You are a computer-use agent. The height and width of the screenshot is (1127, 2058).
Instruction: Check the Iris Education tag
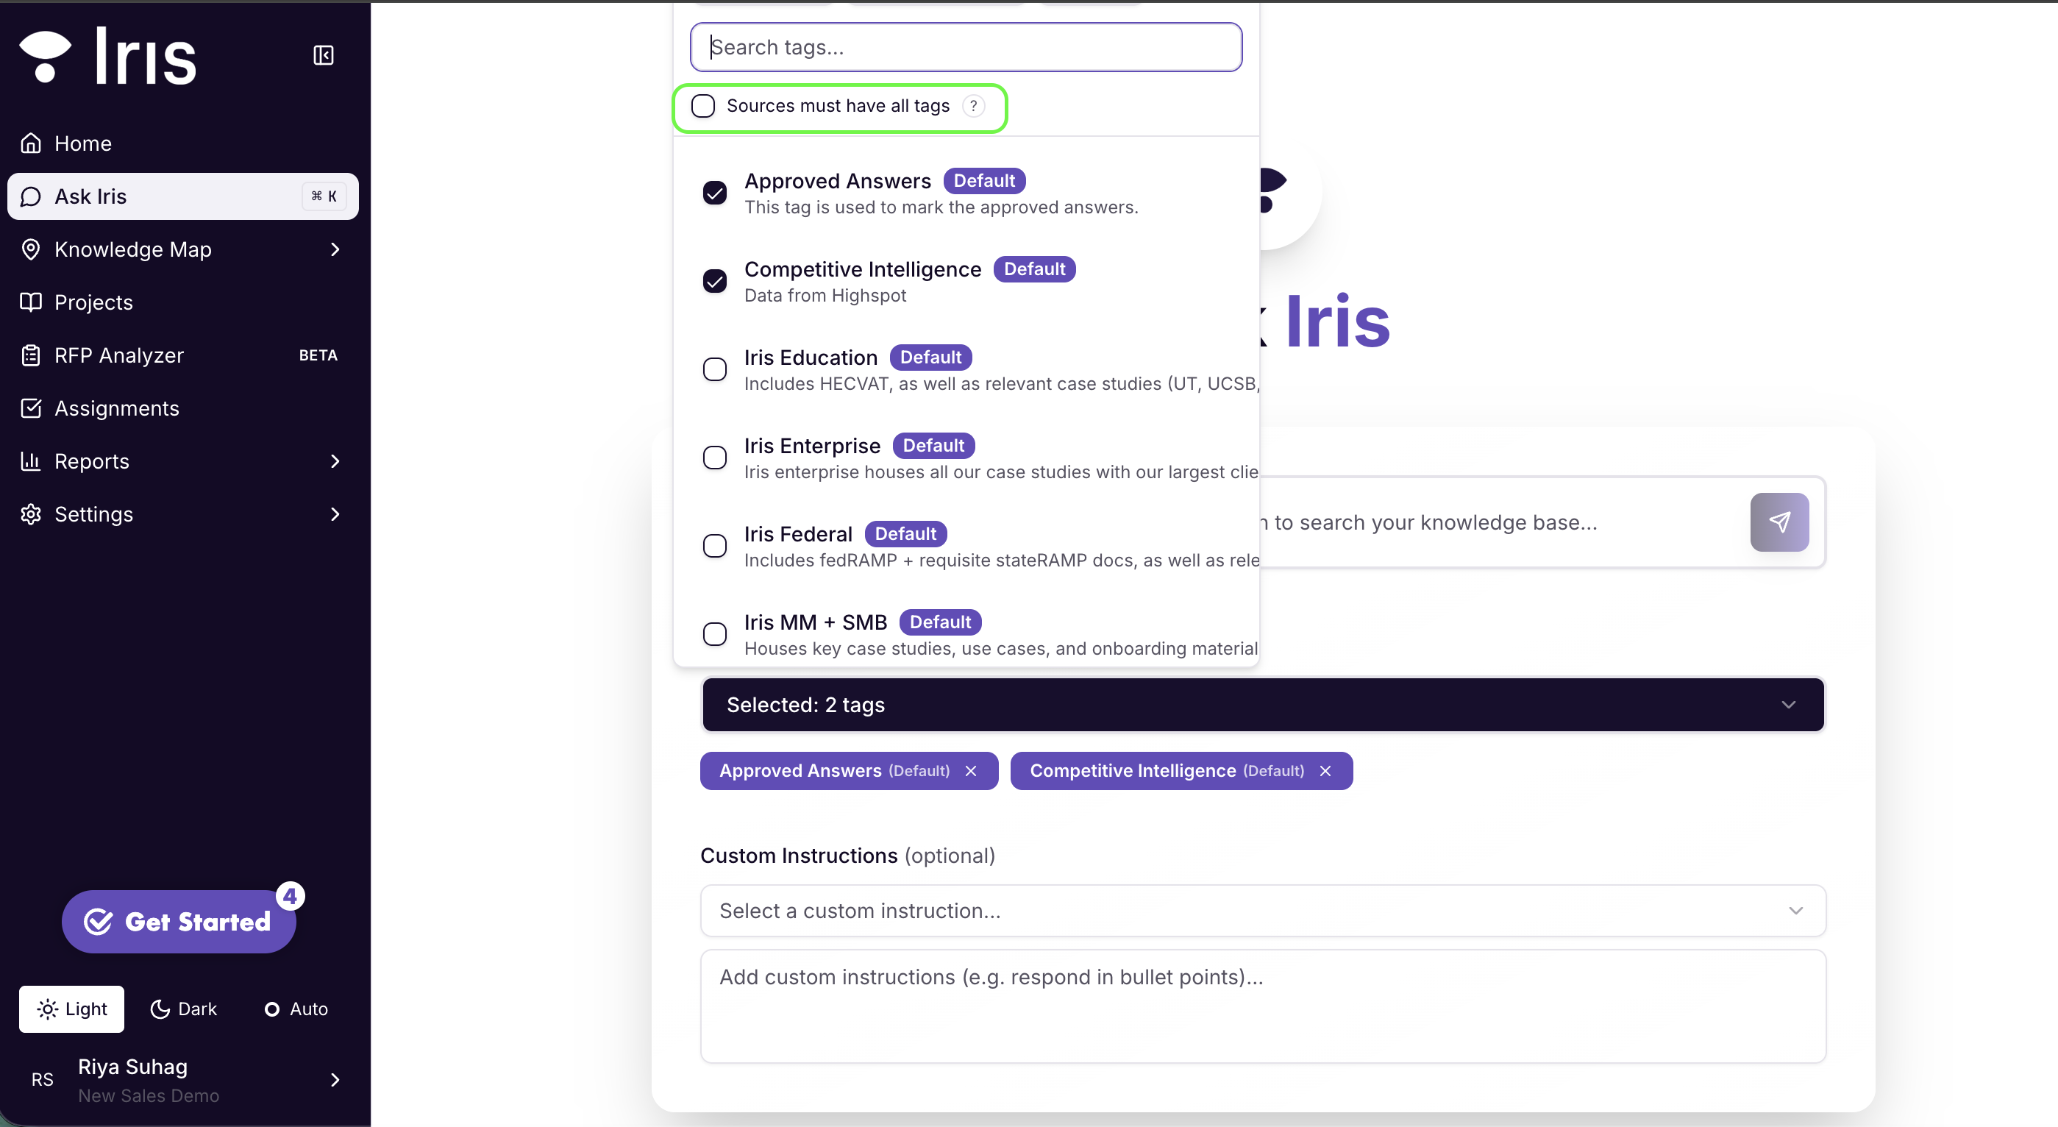tap(715, 369)
